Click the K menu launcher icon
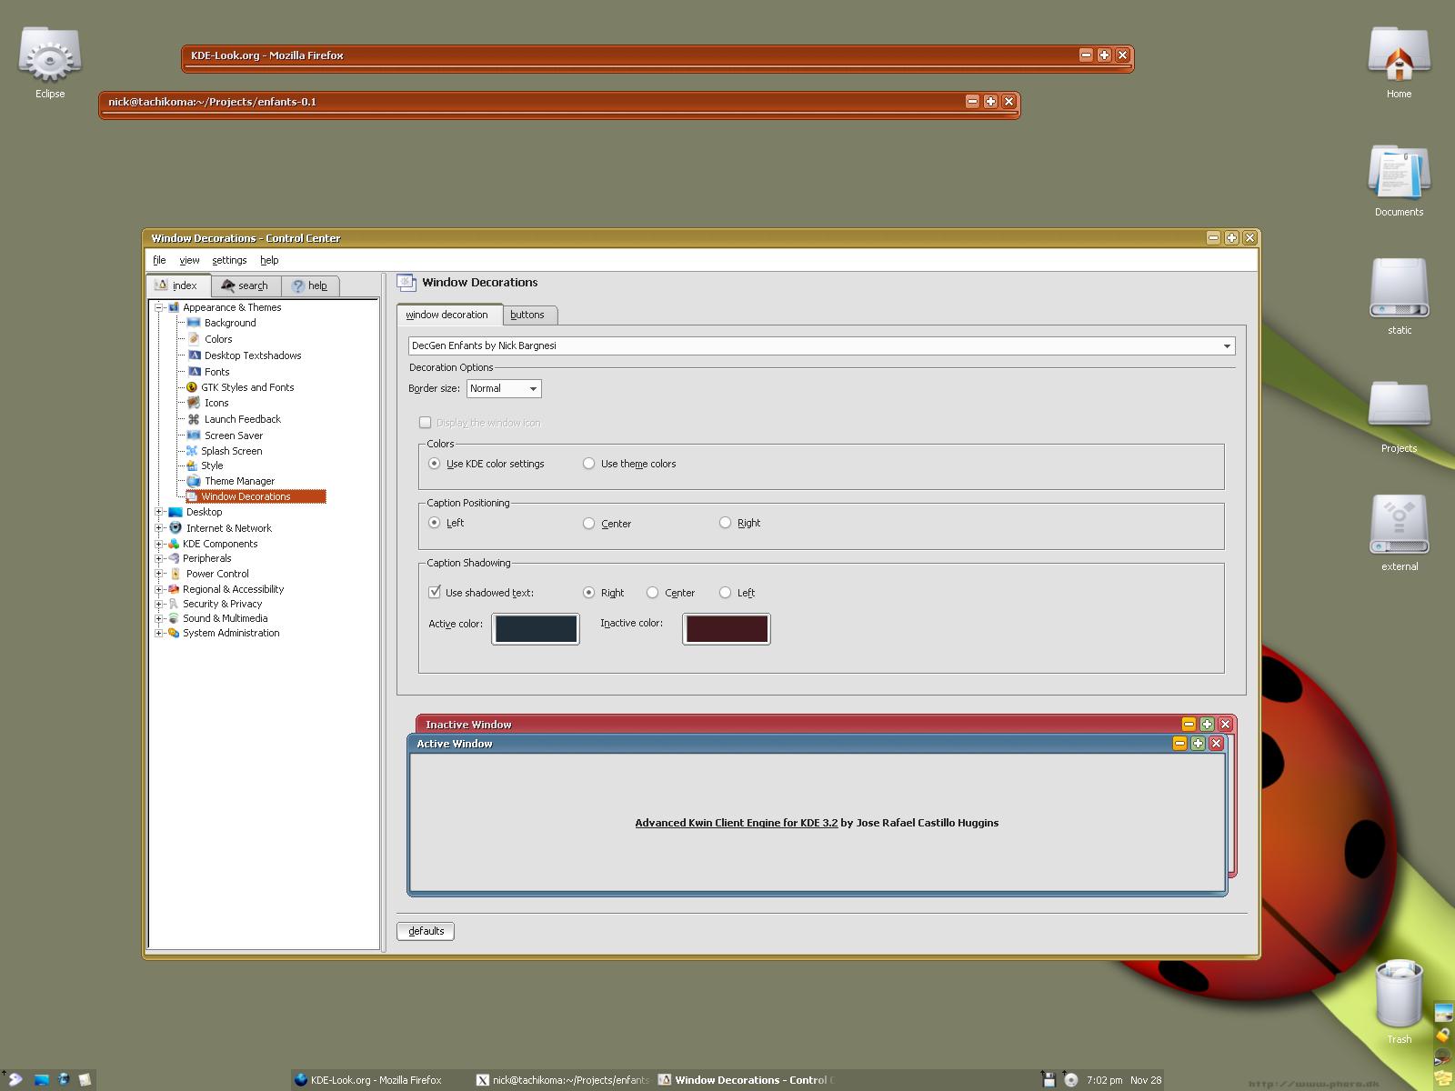The width and height of the screenshot is (1455, 1091). [x=15, y=1079]
